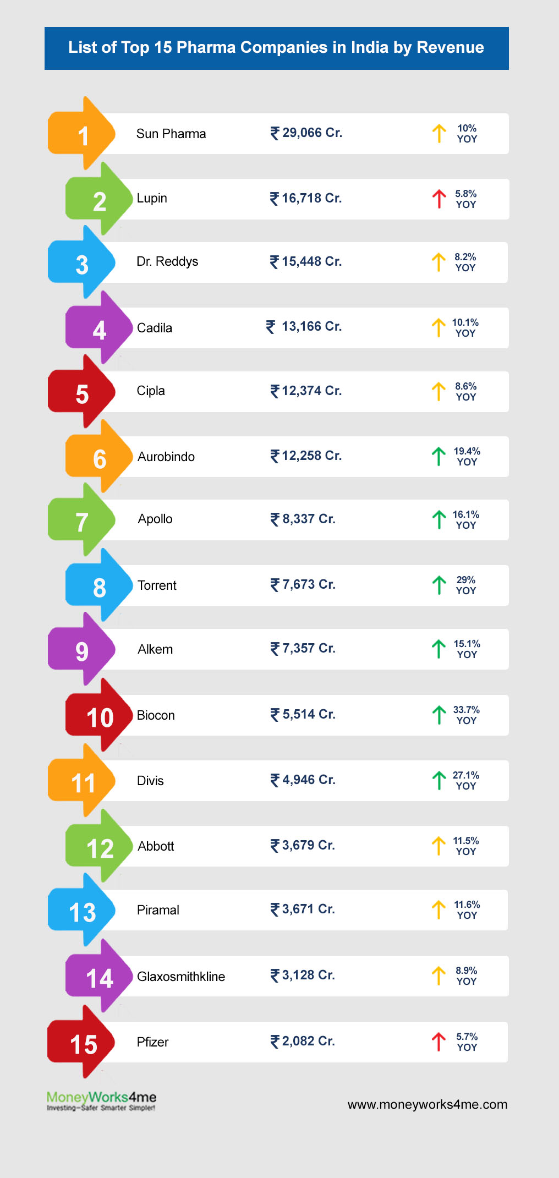Click Lupin's red up arrow

tap(439, 199)
